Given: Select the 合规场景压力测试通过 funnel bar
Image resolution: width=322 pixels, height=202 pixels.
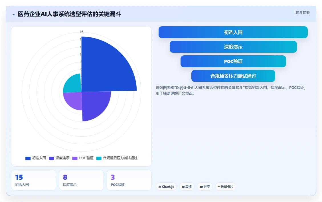Looking at the screenshot, I should point(233,76).
